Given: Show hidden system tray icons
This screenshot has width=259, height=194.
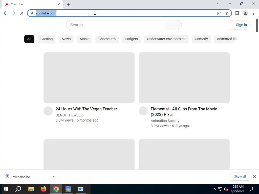Looking at the screenshot, I should [214, 189].
